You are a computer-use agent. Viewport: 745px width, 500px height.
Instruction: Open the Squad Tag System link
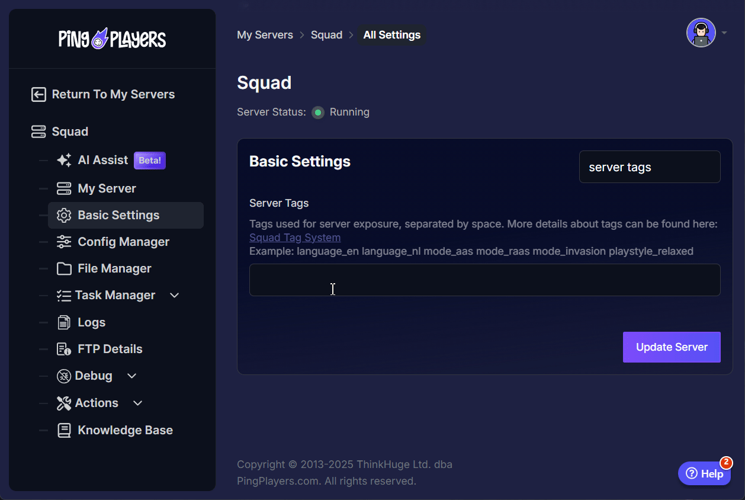295,238
